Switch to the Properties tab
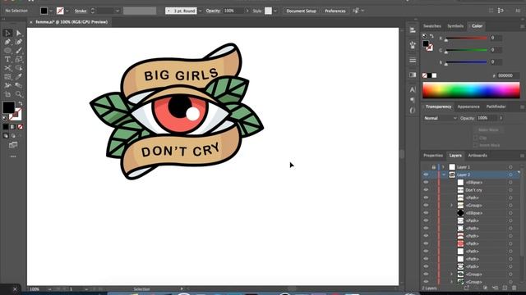 433,156
